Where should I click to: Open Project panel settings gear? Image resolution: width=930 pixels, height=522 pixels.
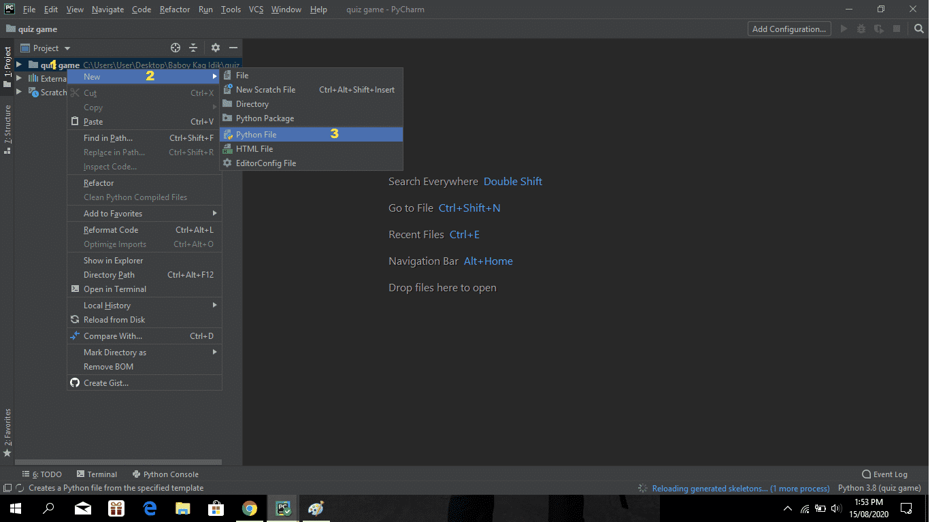214,48
